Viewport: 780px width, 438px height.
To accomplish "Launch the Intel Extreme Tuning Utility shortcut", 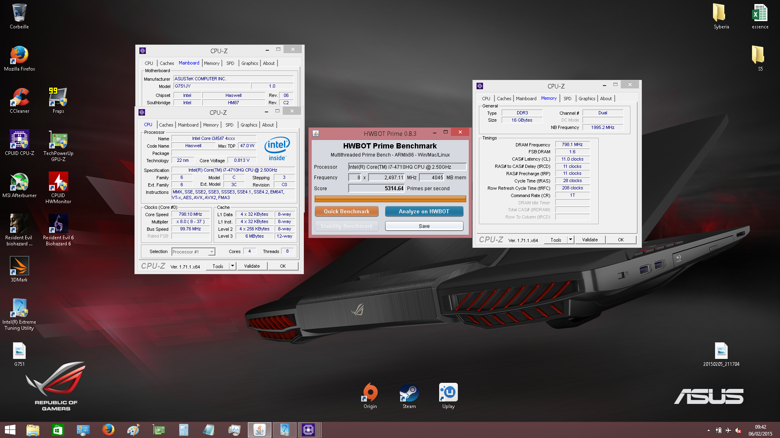I will [19, 314].
